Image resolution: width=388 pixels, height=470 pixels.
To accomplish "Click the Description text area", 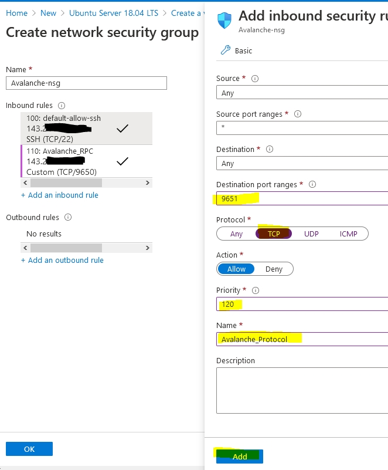I will pos(302,390).
